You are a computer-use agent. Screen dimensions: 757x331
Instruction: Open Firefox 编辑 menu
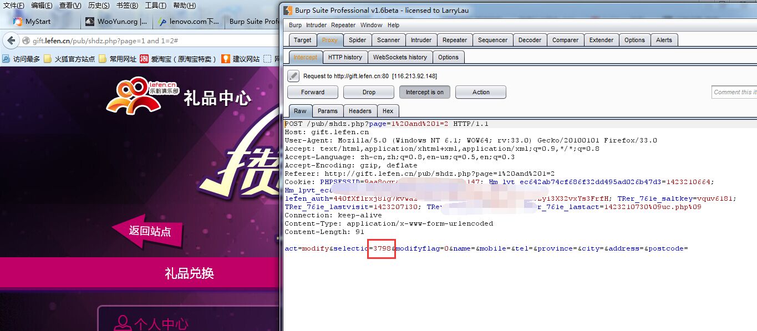[x=42, y=6]
